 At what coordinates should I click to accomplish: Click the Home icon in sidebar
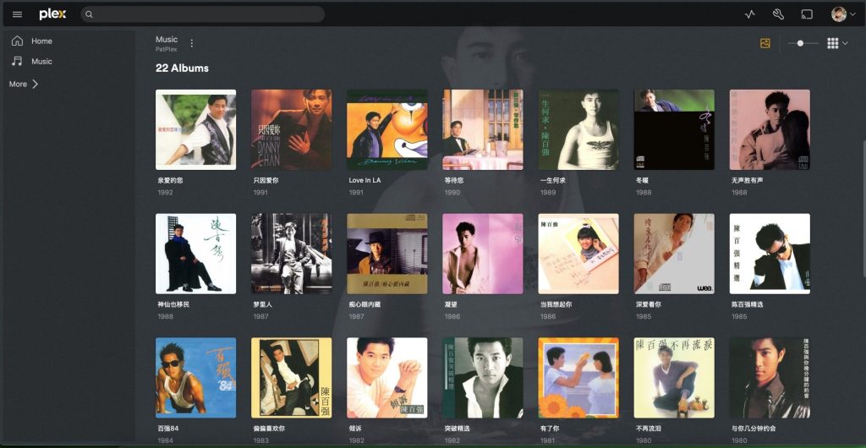coord(17,41)
